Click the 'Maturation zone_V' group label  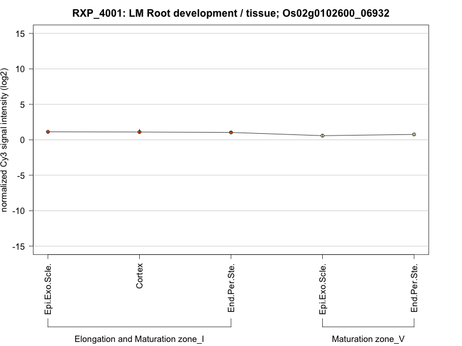tap(368, 339)
